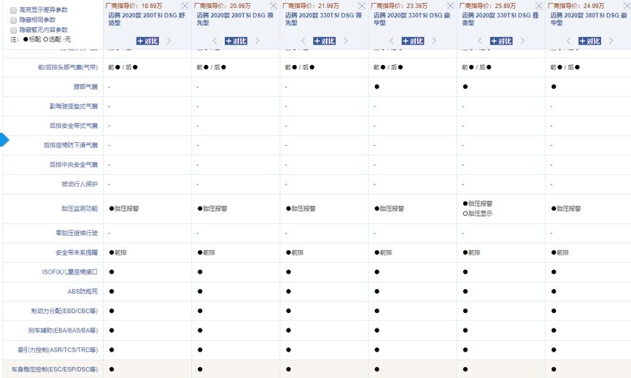Remove the 330TSI DSG 豪华型 column with X
Image resolution: width=631 pixels, height=378 pixels.
point(450,6)
